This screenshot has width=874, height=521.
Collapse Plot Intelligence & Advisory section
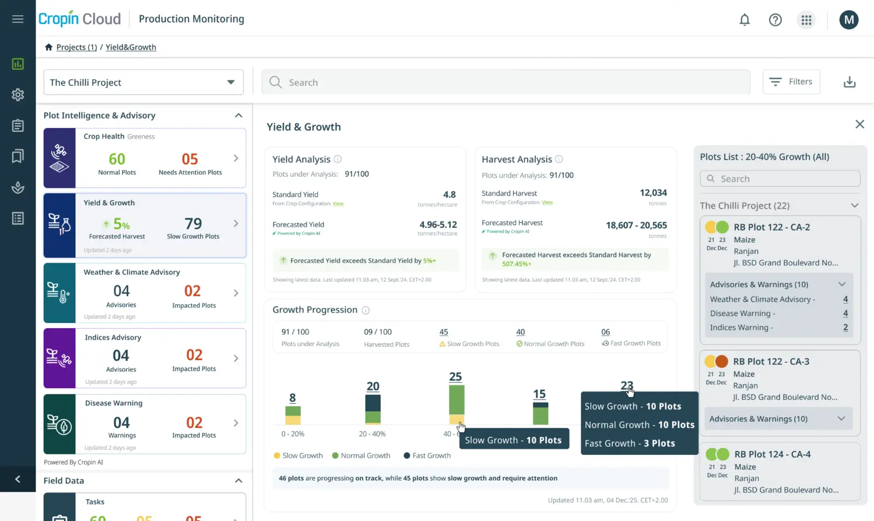click(x=239, y=115)
